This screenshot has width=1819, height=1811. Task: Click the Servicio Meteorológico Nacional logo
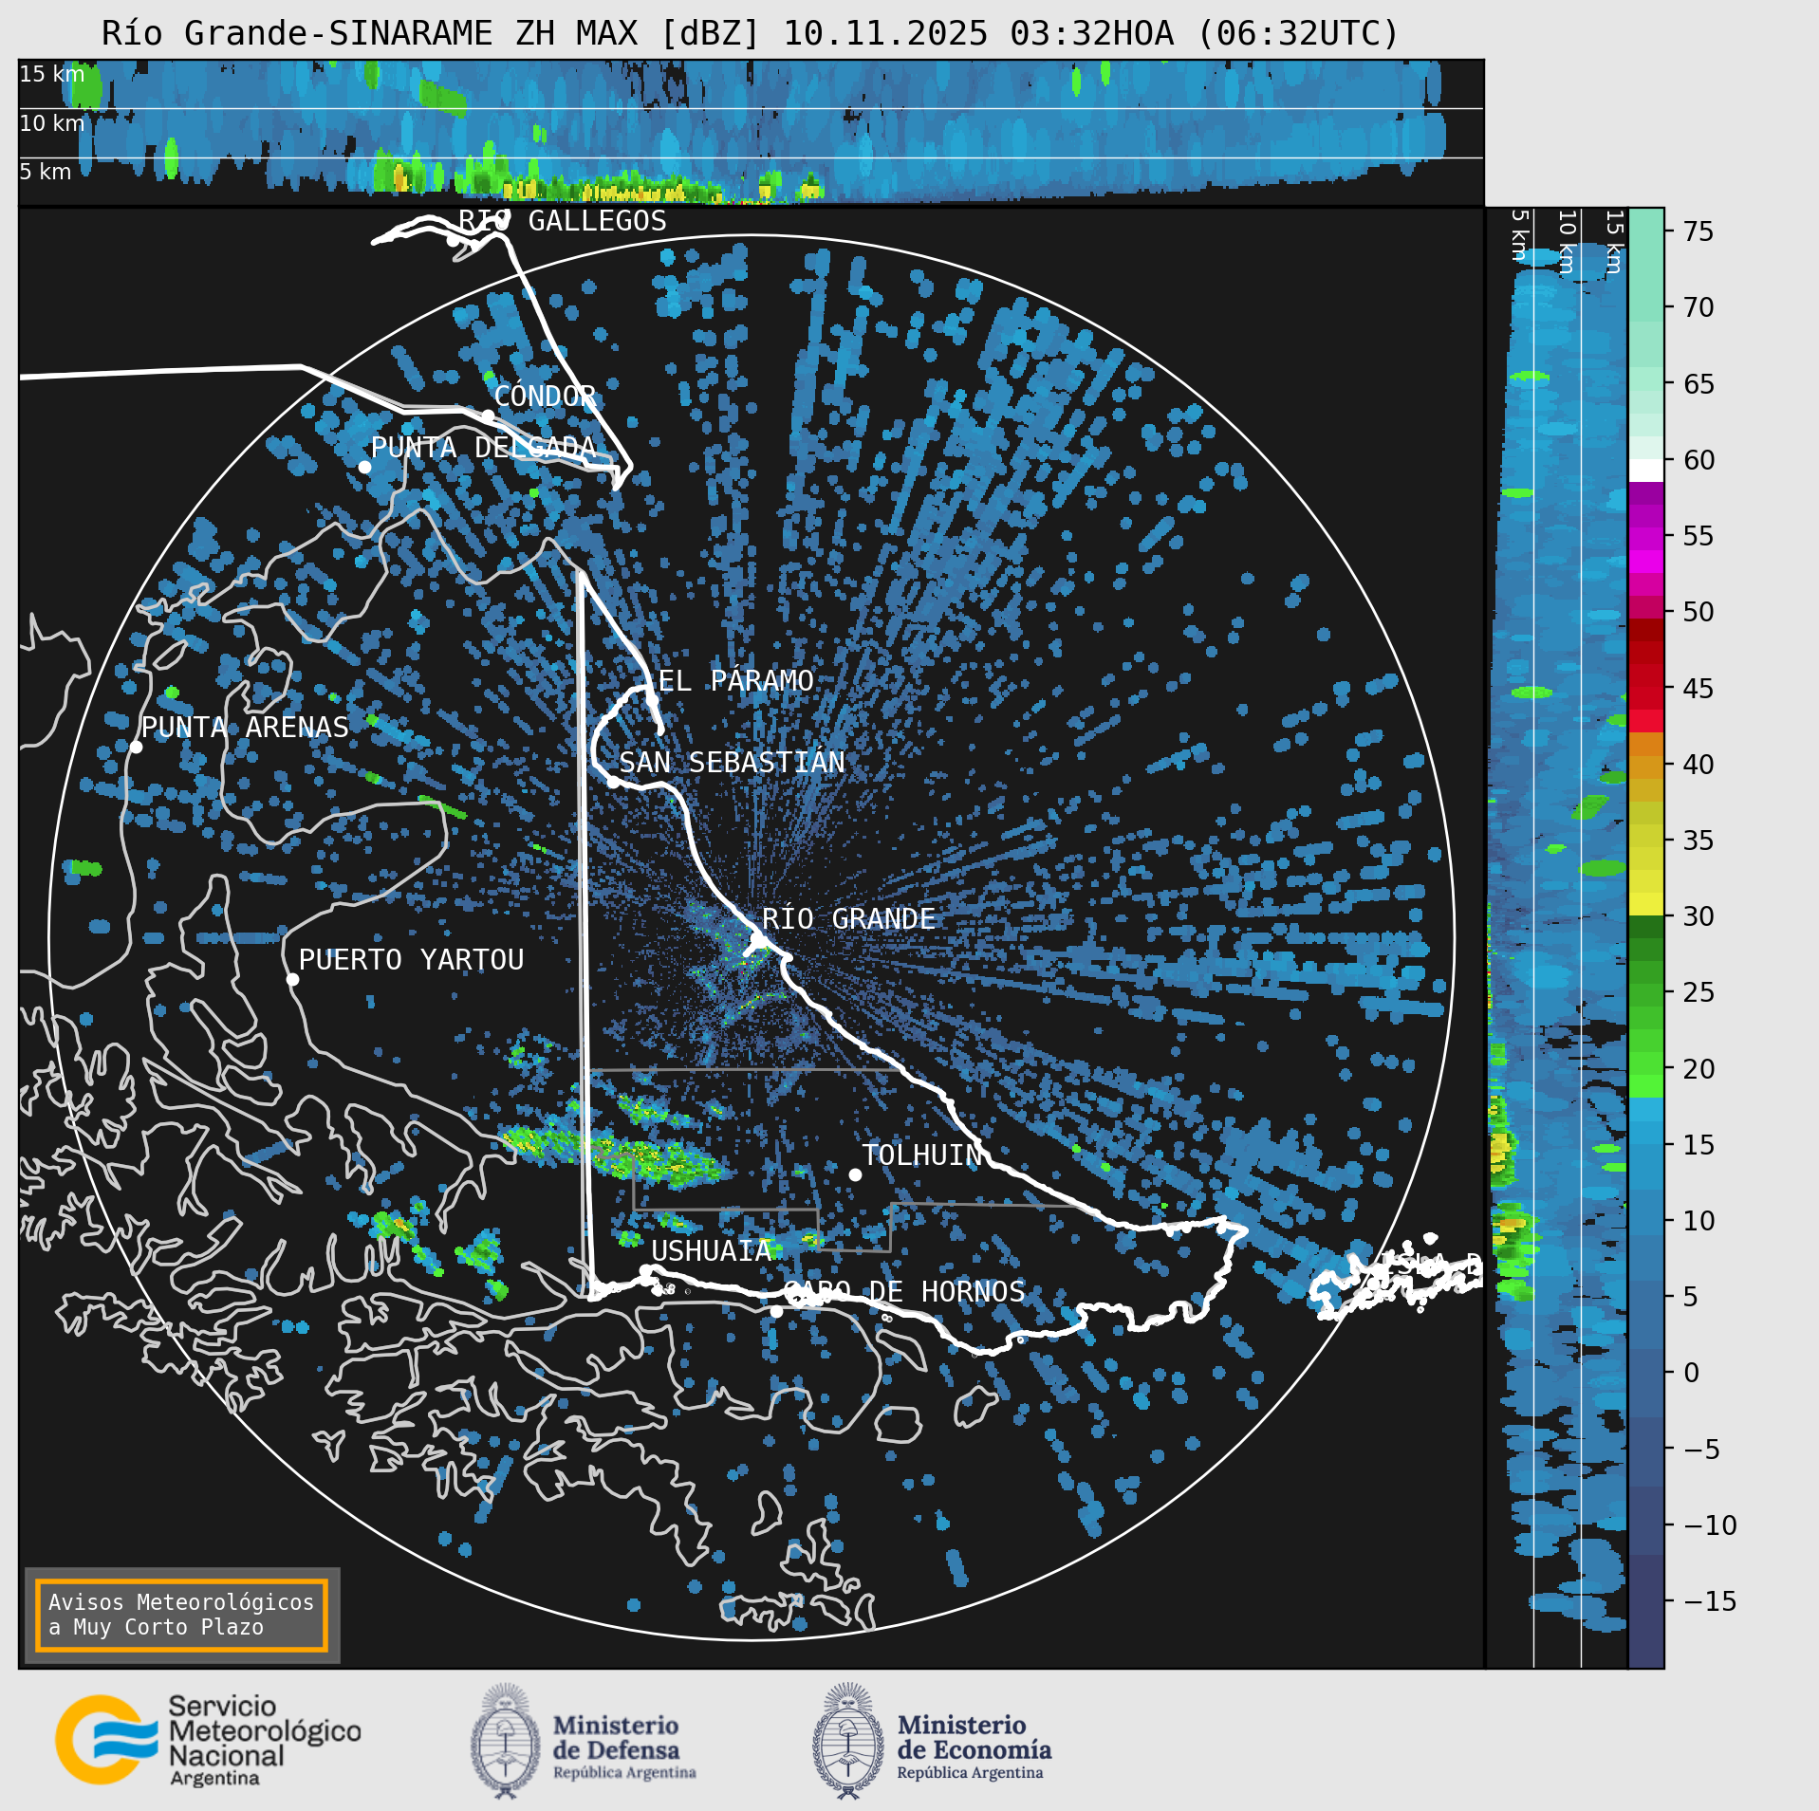click(x=208, y=1740)
